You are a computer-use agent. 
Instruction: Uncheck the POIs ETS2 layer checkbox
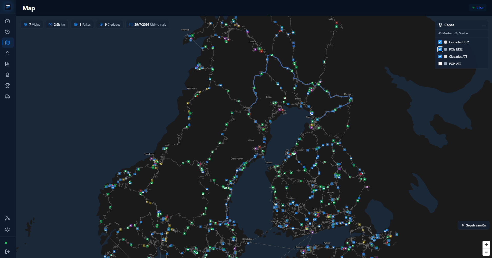click(x=440, y=49)
